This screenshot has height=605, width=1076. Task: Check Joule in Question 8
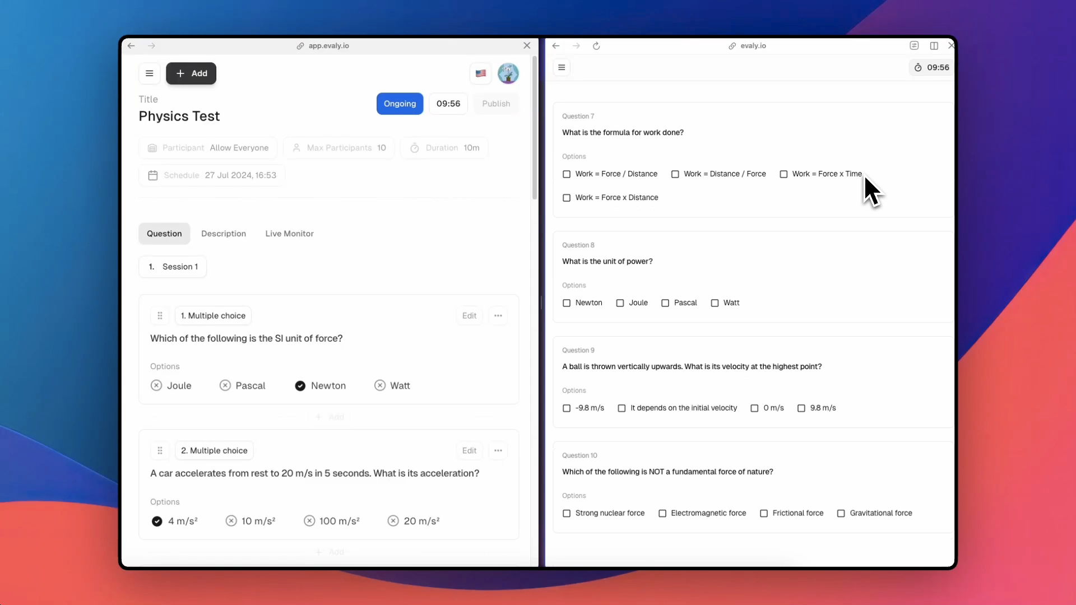pos(620,303)
